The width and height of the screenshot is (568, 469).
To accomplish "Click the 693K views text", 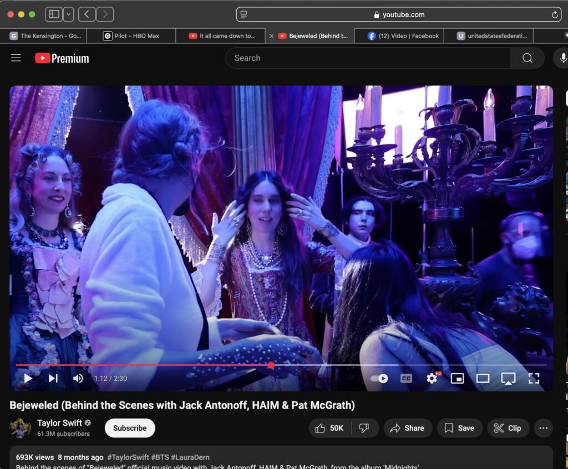I will pos(35,457).
